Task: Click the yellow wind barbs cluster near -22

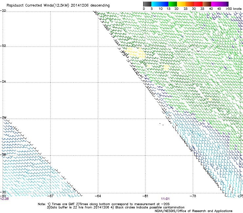Action: point(135,52)
